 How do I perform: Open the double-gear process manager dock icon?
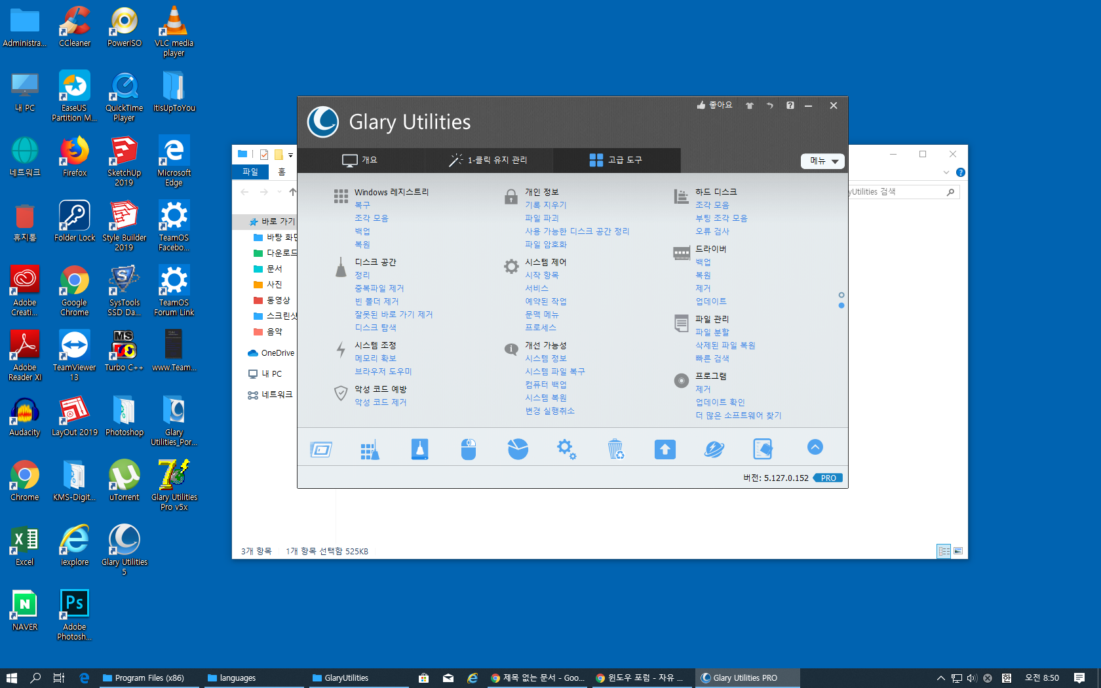pyautogui.click(x=566, y=449)
